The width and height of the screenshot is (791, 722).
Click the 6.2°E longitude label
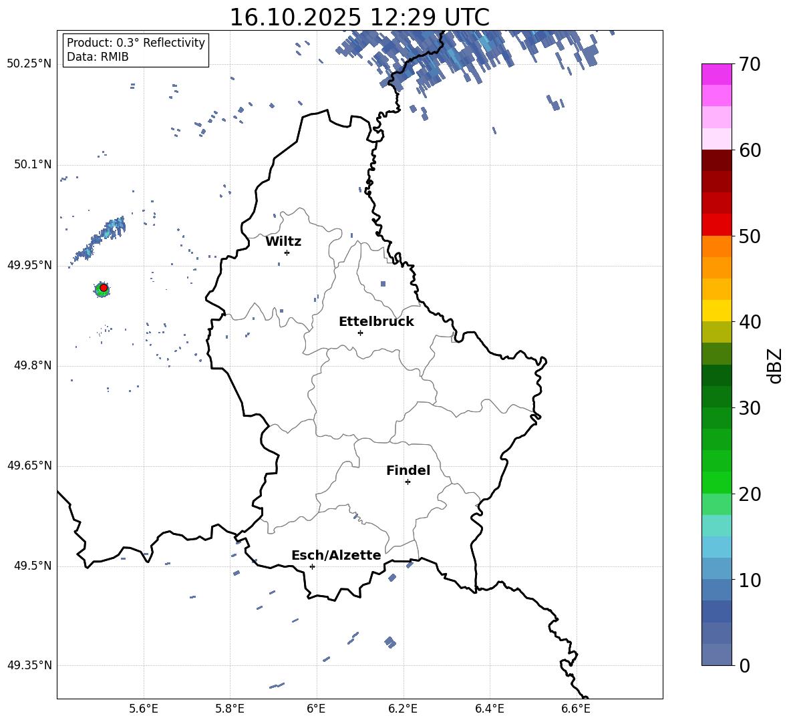[x=403, y=709]
